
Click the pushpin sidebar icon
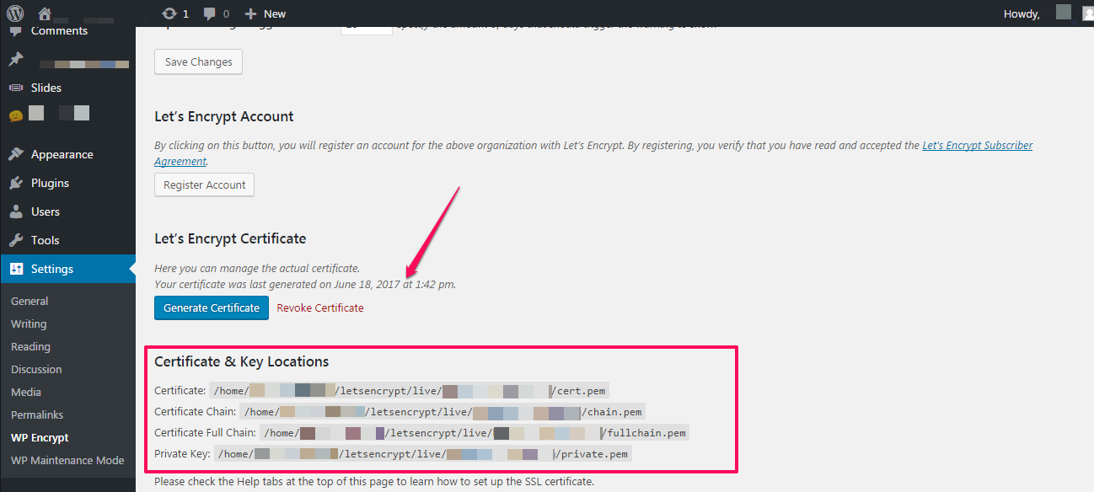coord(16,60)
